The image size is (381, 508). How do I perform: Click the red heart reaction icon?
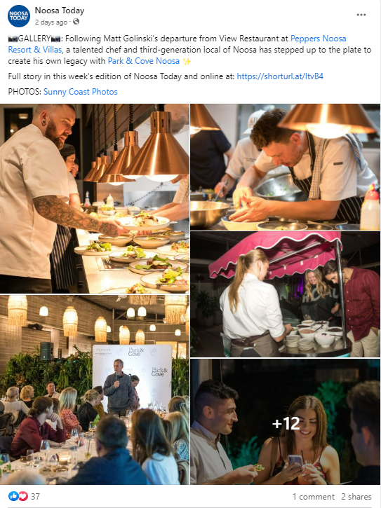click(23, 496)
